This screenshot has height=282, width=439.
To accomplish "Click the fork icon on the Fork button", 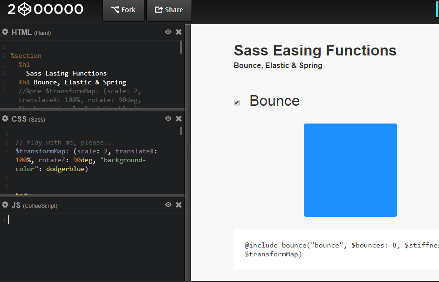I will point(114,9).
